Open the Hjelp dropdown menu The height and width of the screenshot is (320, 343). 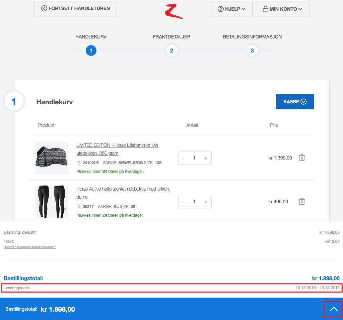coord(231,9)
